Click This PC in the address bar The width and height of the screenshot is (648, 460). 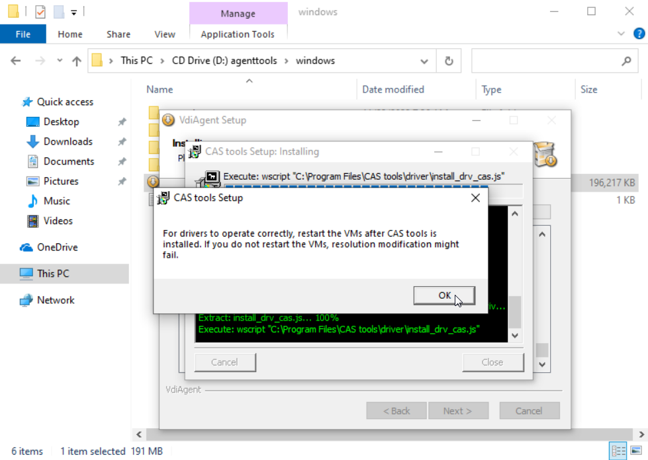tap(136, 61)
